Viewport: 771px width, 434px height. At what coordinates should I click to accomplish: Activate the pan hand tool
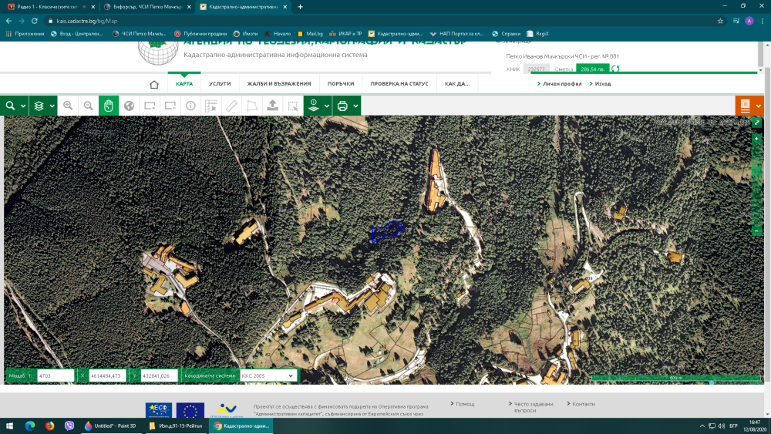coord(109,106)
